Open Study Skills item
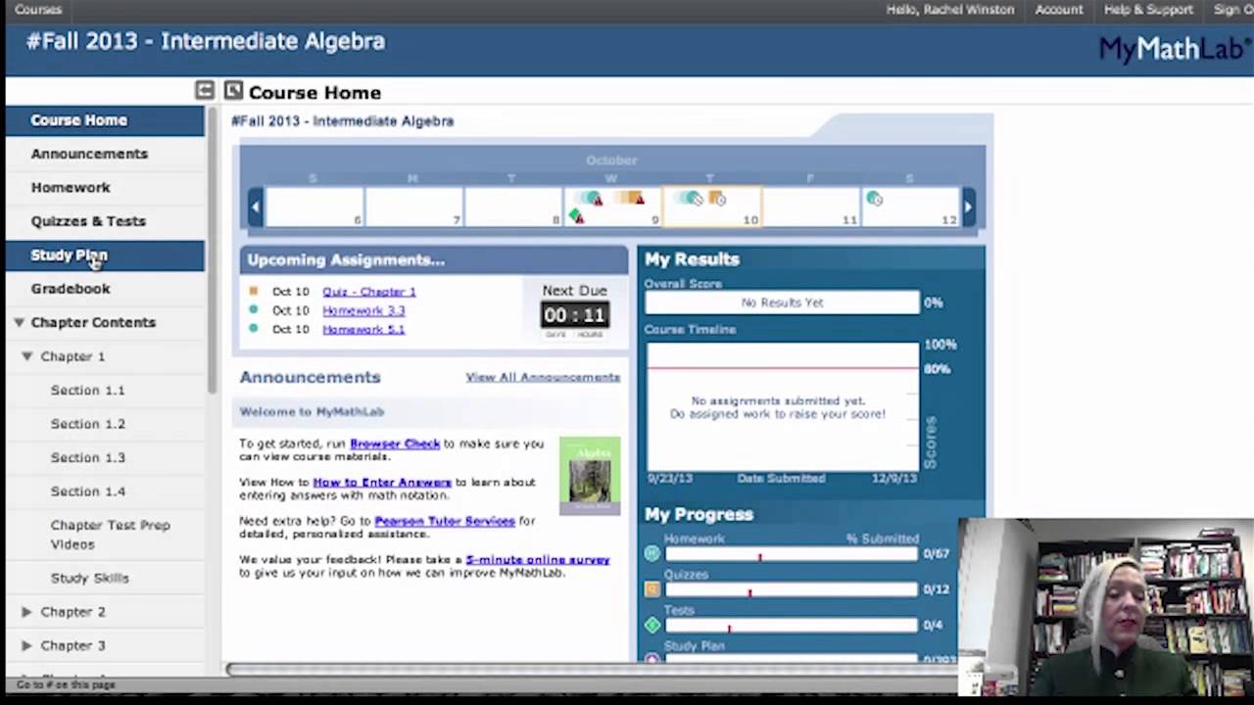 tap(89, 578)
